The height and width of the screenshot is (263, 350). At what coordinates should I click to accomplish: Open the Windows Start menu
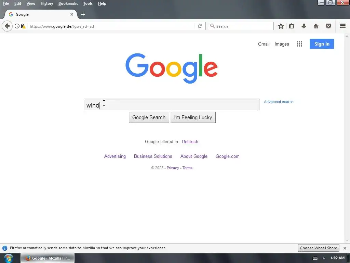[x=9, y=258]
